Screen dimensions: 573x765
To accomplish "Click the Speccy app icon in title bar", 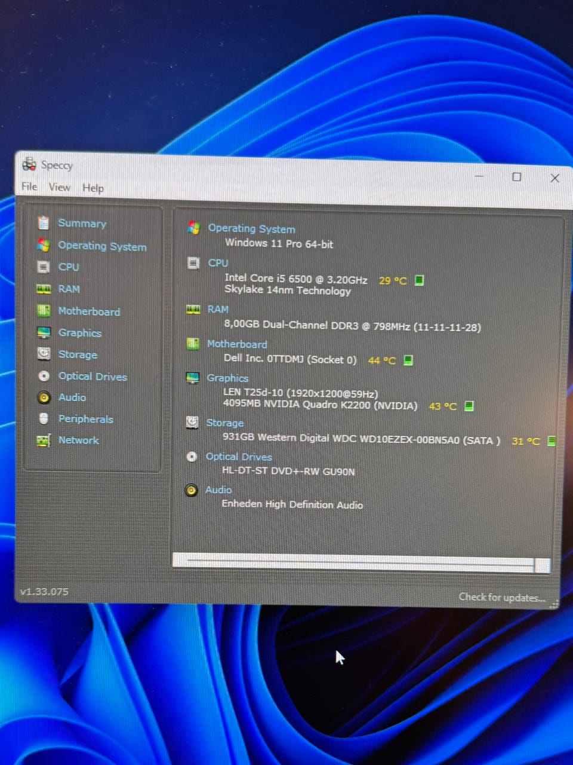I will click(x=29, y=164).
